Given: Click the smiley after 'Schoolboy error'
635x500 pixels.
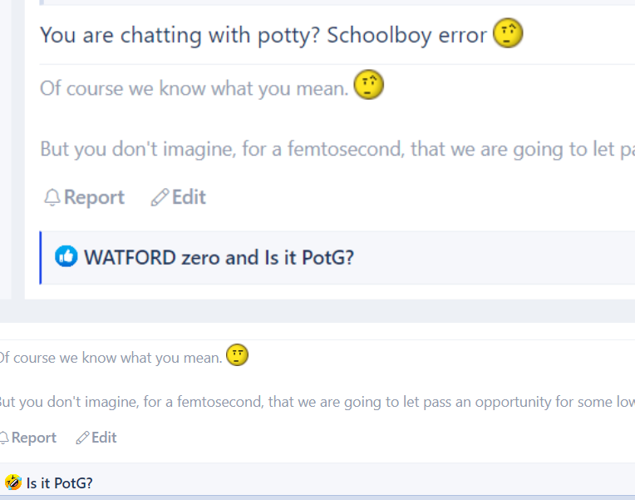Looking at the screenshot, I should pos(508,32).
